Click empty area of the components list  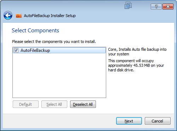(x=59, y=76)
